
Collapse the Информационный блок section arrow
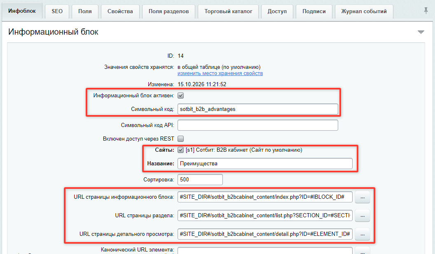(421, 32)
